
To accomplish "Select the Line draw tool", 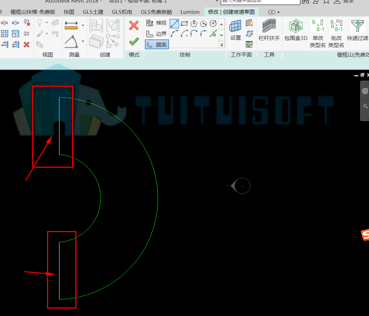I will pyautogui.click(x=174, y=24).
